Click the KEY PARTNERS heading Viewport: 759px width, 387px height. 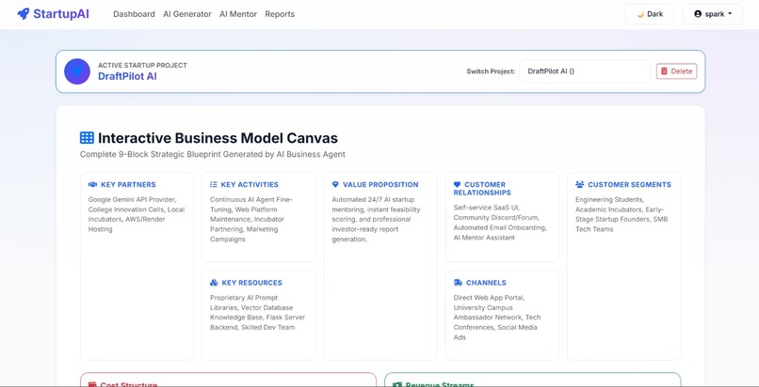pyautogui.click(x=128, y=184)
